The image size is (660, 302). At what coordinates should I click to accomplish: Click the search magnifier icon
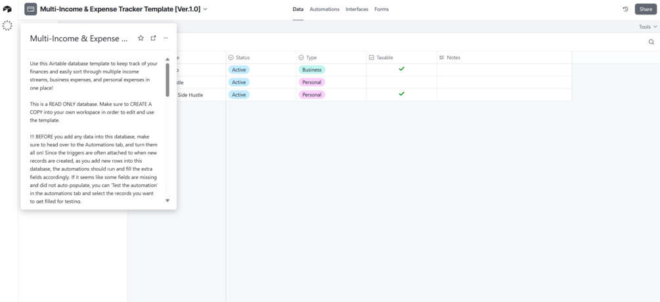click(x=651, y=42)
